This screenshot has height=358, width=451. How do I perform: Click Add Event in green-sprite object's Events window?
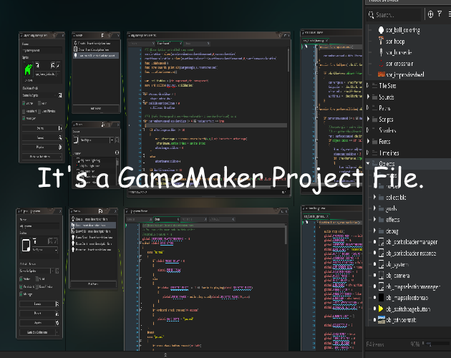click(96, 109)
